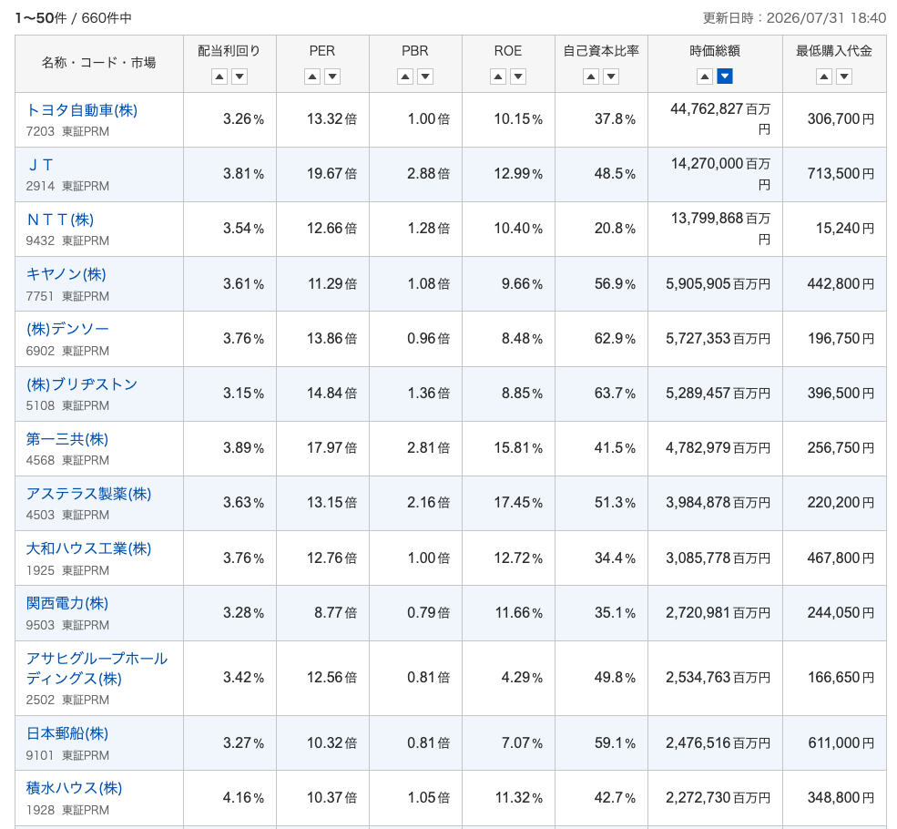Select Toyota minimum purchase 306,700円
The height and width of the screenshot is (829, 897).
841,119
